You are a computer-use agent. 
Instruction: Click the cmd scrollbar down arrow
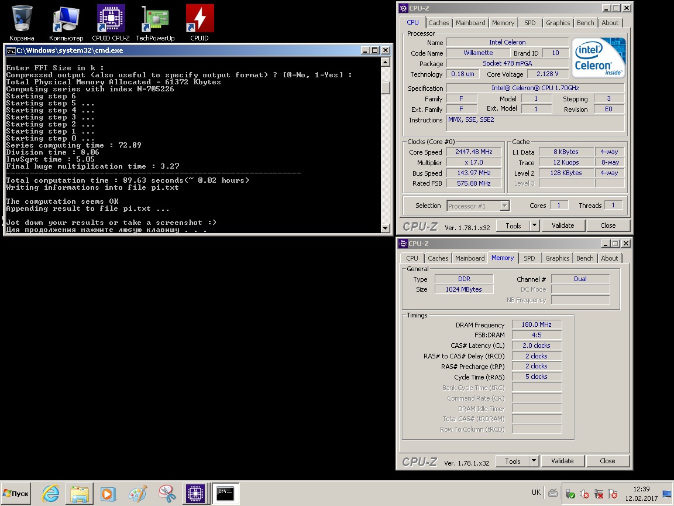[386, 228]
